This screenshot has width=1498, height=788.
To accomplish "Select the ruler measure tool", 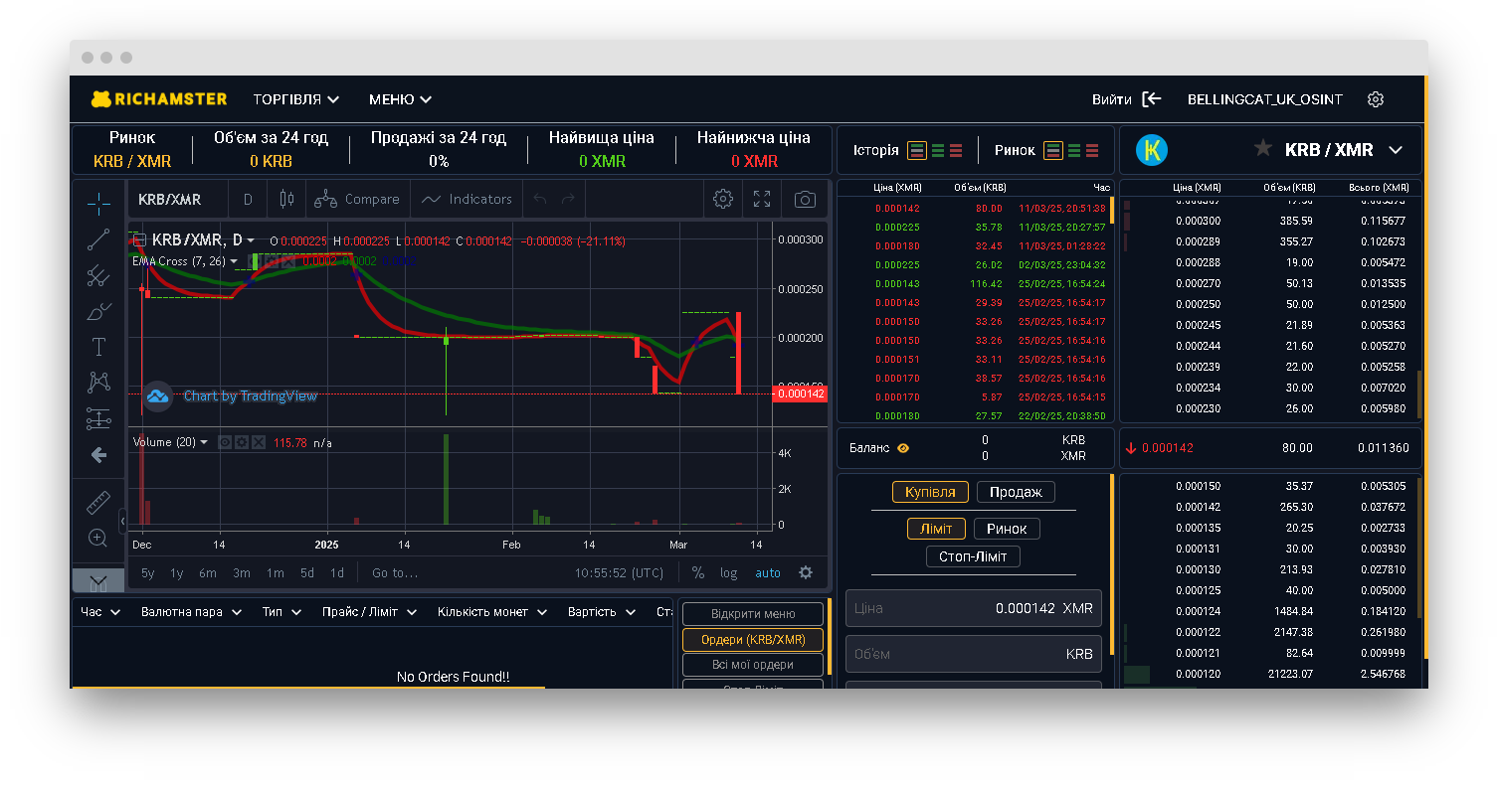I will tap(98, 503).
